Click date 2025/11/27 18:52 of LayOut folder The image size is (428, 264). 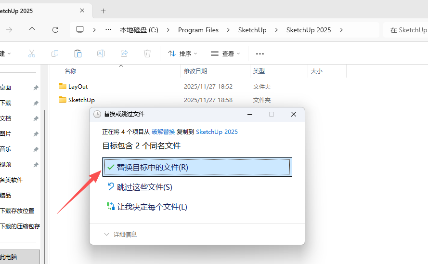click(208, 87)
